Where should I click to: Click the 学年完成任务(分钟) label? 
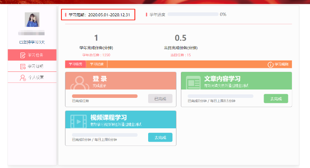pyautogui.click(x=96, y=48)
